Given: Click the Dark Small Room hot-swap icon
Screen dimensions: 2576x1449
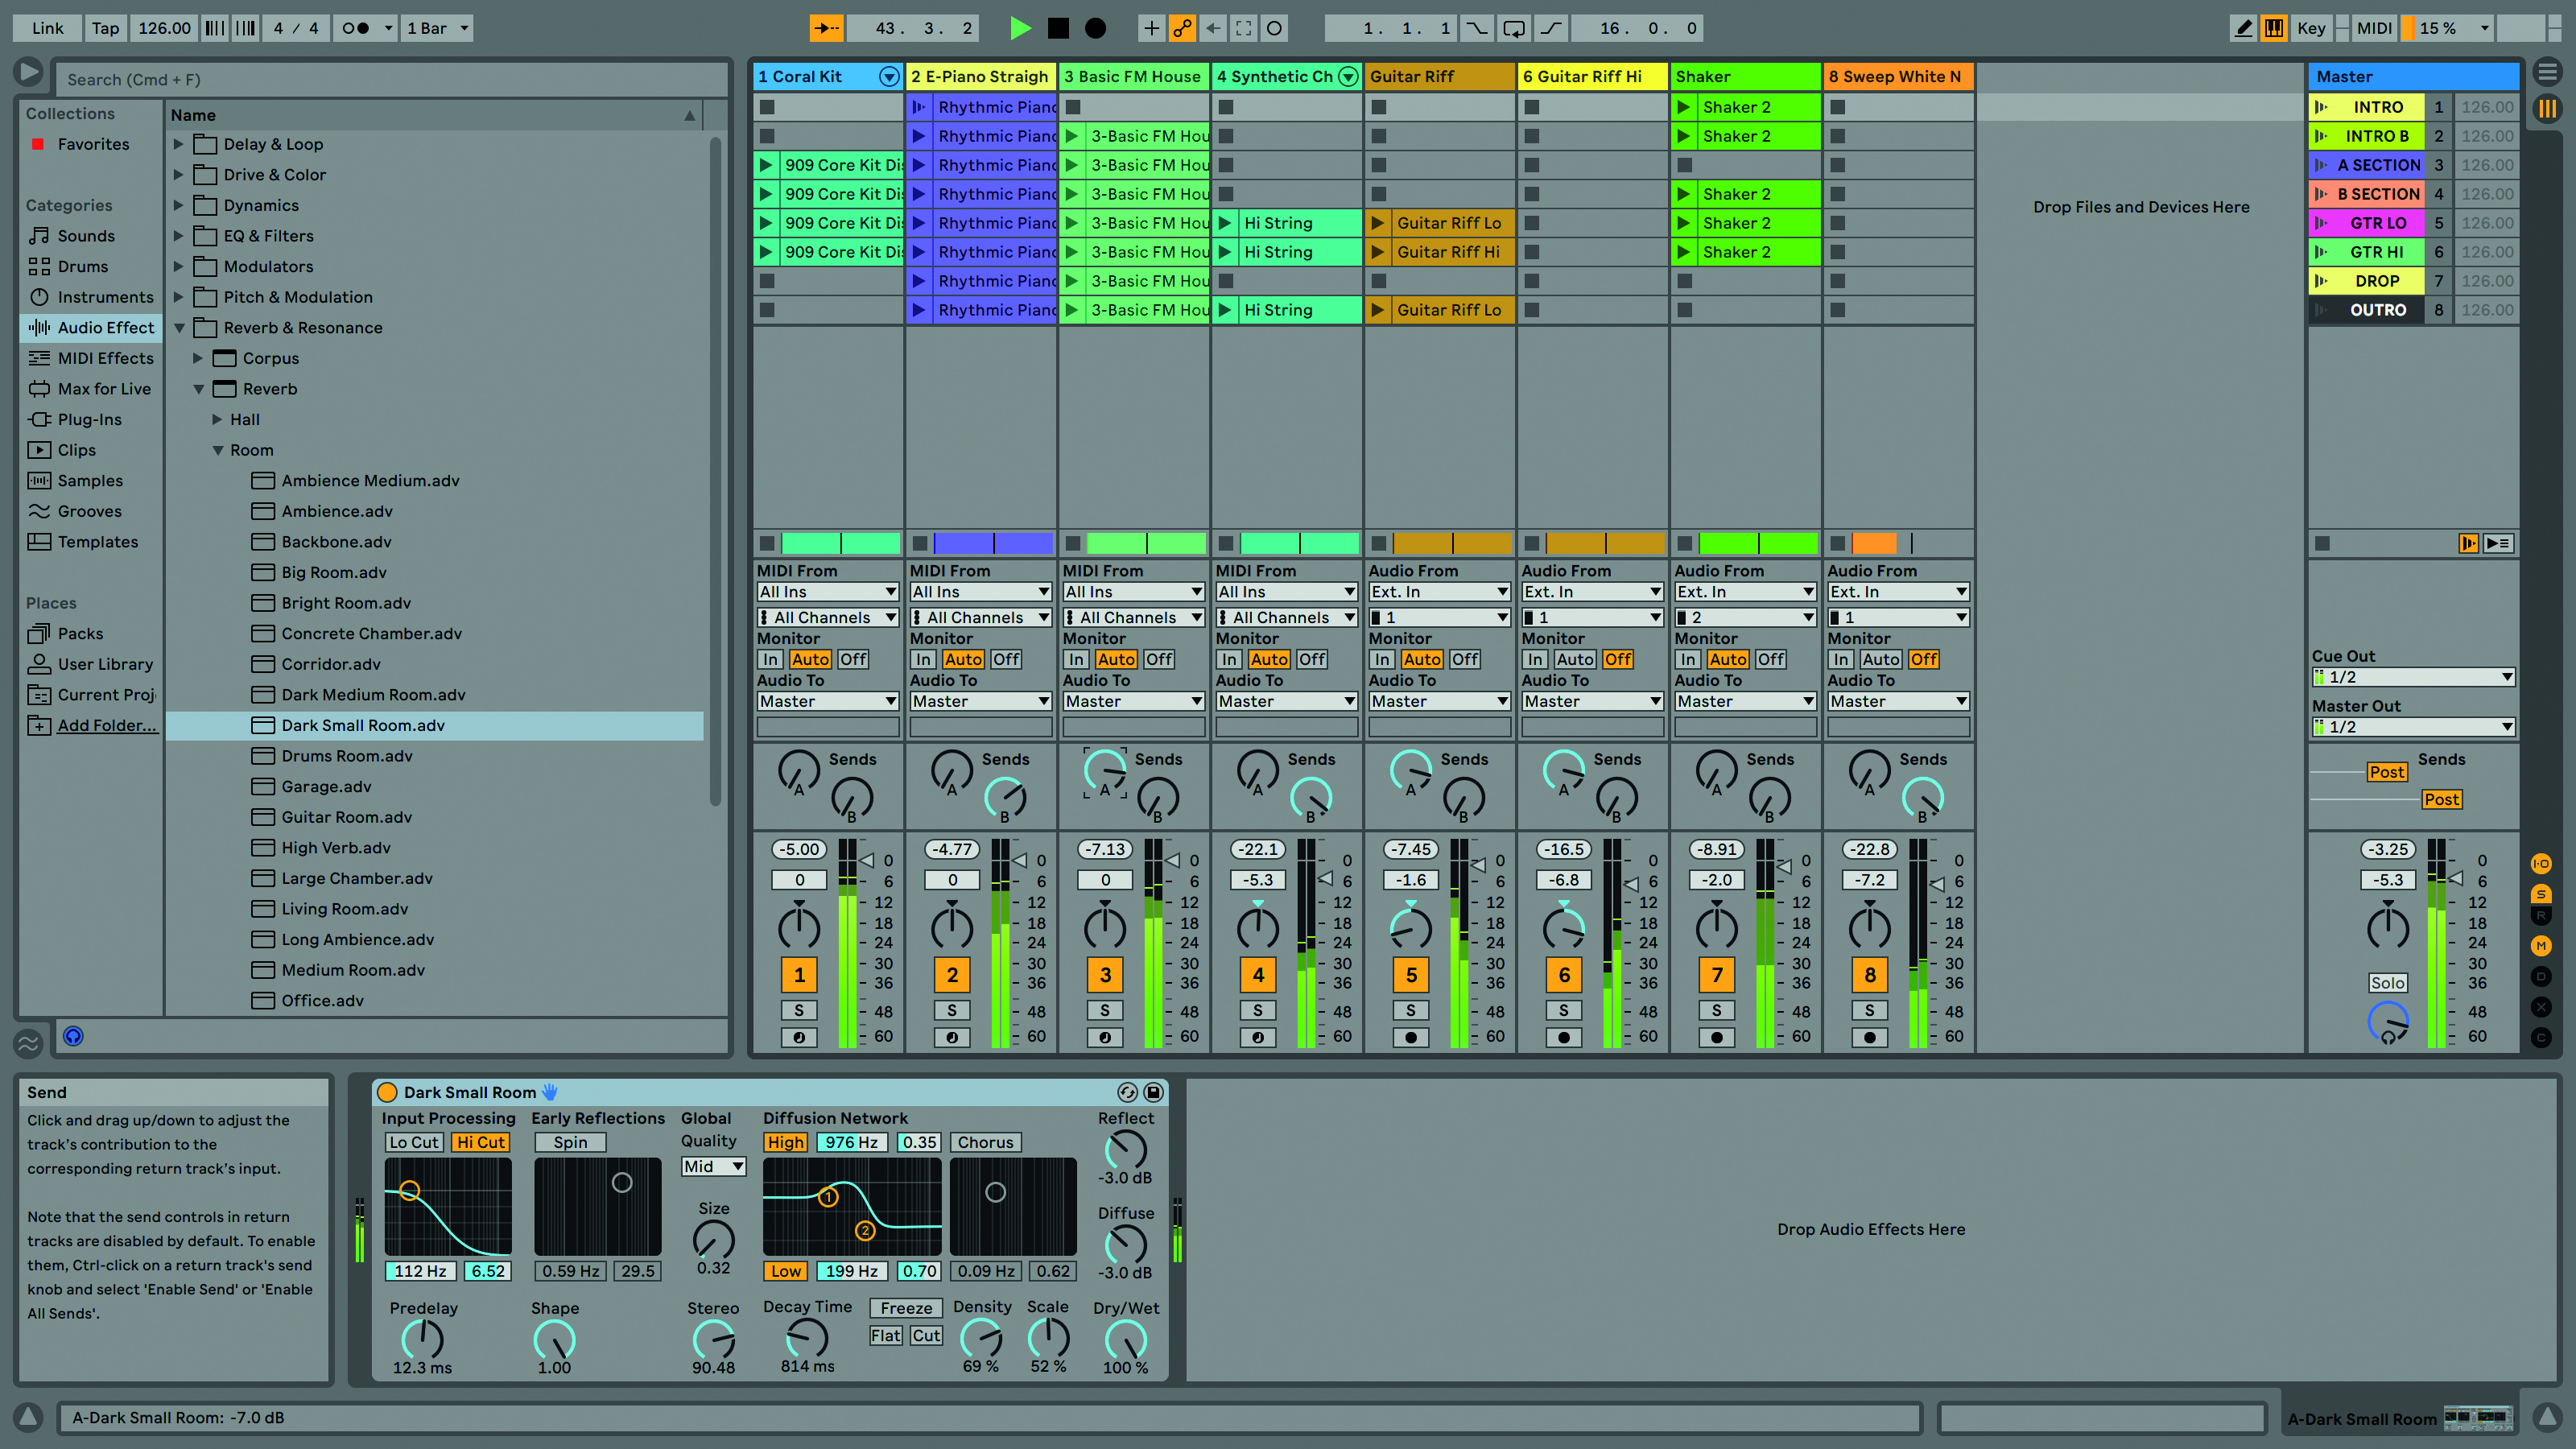Looking at the screenshot, I should tap(1127, 1092).
